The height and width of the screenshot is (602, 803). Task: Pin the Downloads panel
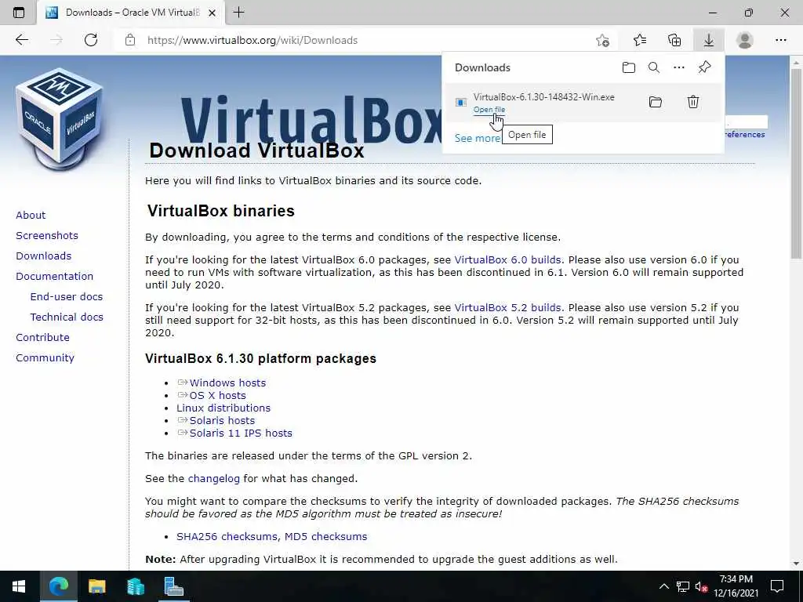tap(705, 67)
